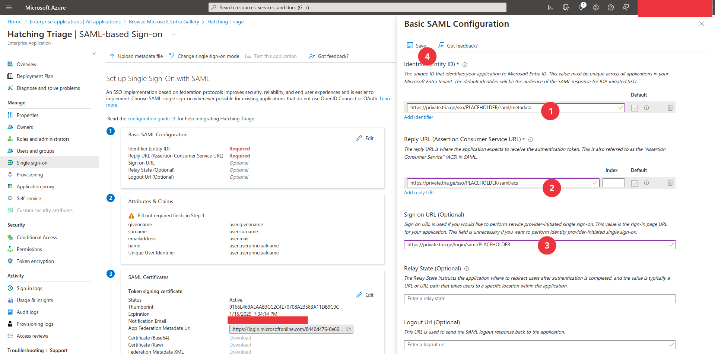Select Single sign-on in the sidebar
Image resolution: width=715 pixels, height=354 pixels.
[32, 163]
